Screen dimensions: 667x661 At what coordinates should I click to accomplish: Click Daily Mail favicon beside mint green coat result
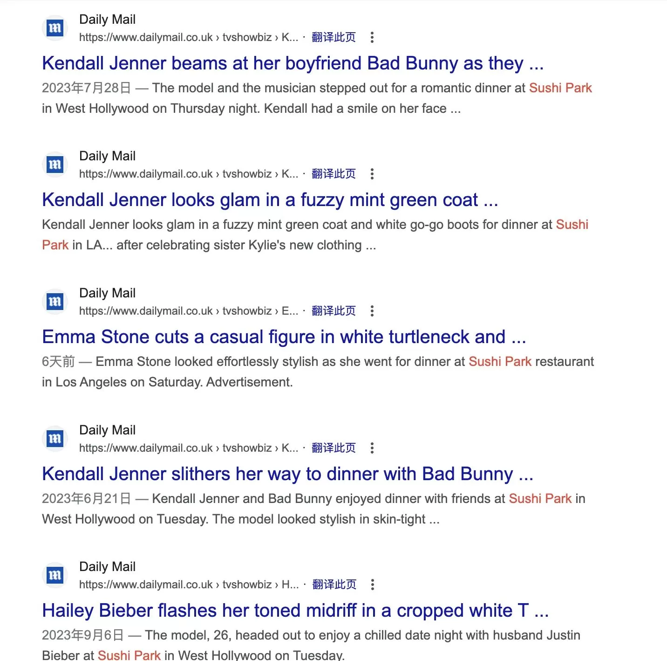55,165
